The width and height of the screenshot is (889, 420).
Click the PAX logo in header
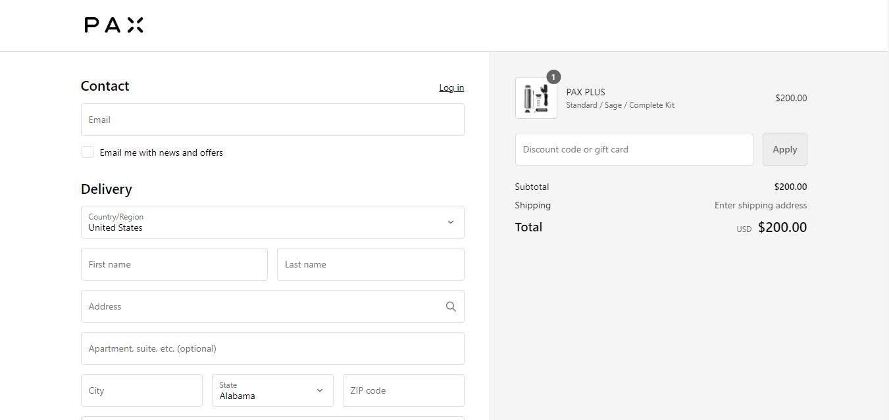[114, 25]
